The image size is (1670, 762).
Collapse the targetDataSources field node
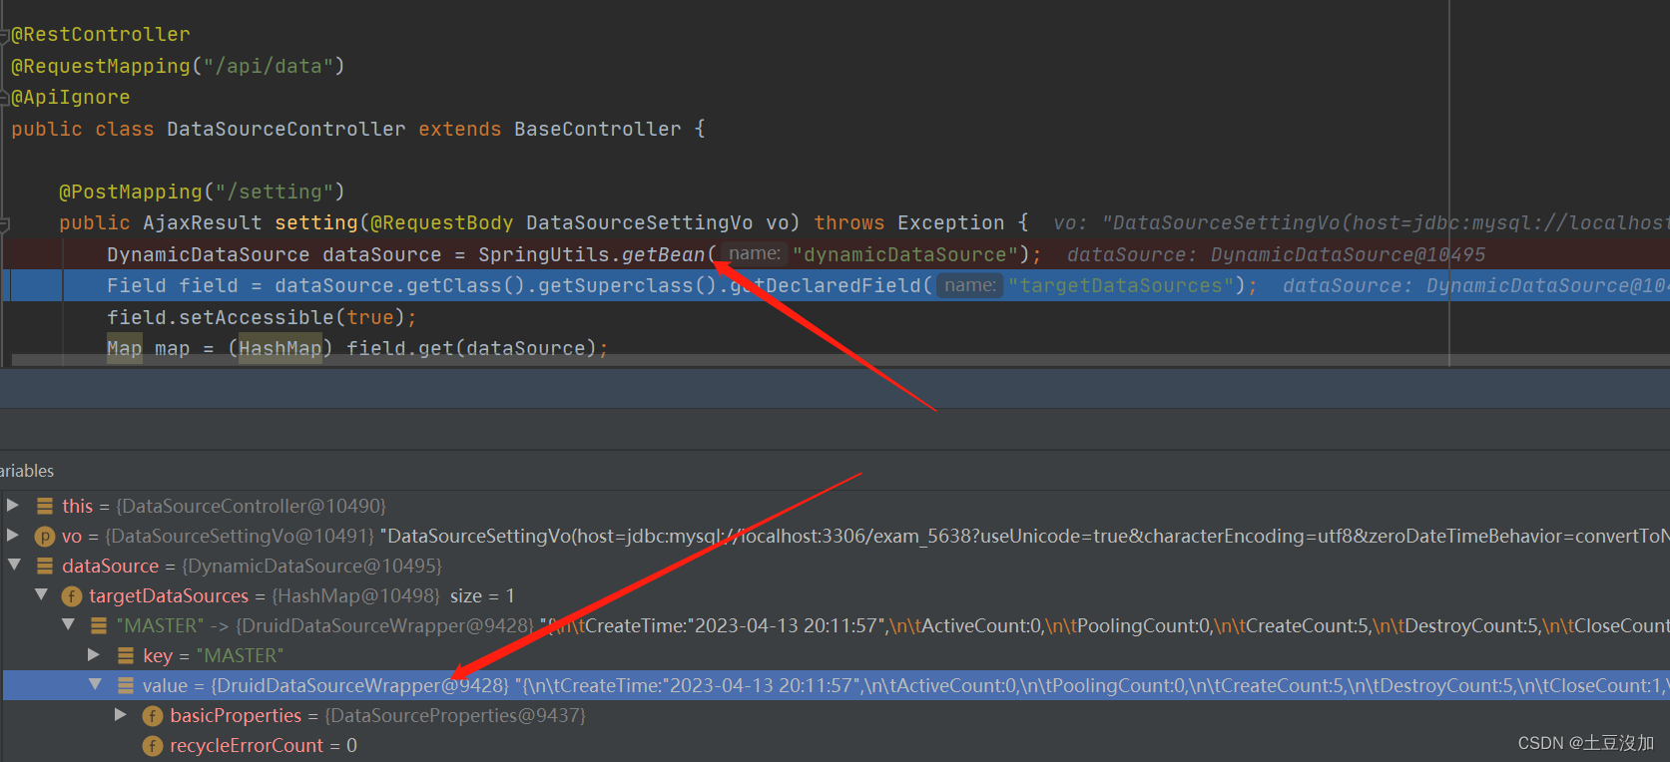(x=41, y=595)
